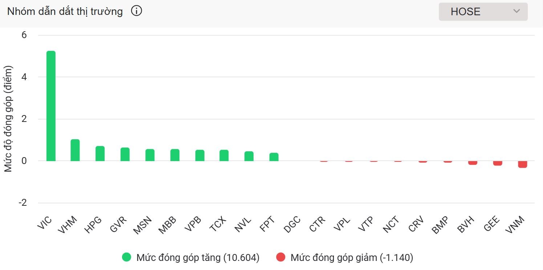
Task: Open the HOSE exchange dropdown
Action: (483, 12)
